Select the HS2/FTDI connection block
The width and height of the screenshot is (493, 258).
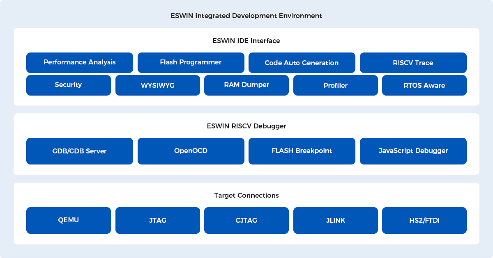point(424,220)
